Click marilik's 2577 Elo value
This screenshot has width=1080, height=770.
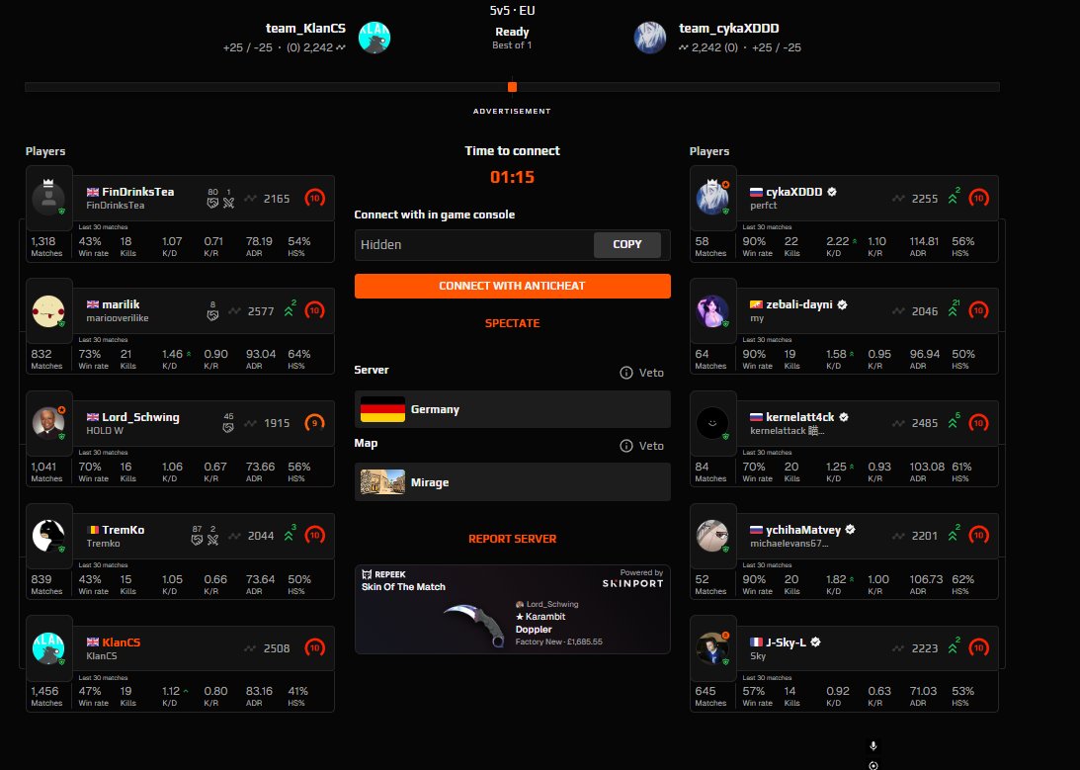(261, 311)
